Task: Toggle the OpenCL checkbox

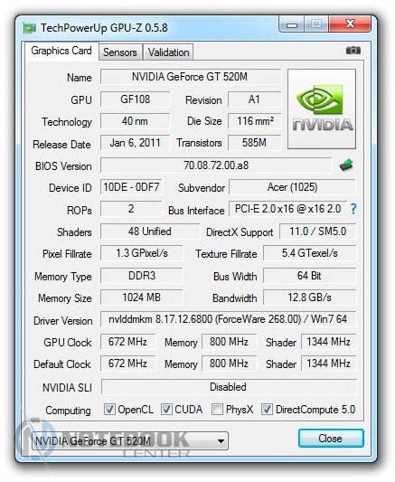Action: click(109, 410)
